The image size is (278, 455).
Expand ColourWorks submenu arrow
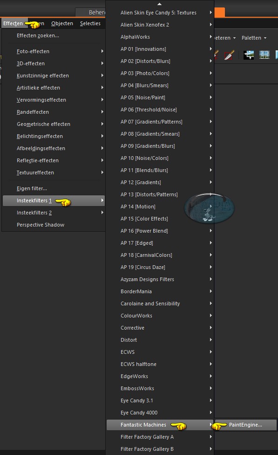[x=211, y=316]
